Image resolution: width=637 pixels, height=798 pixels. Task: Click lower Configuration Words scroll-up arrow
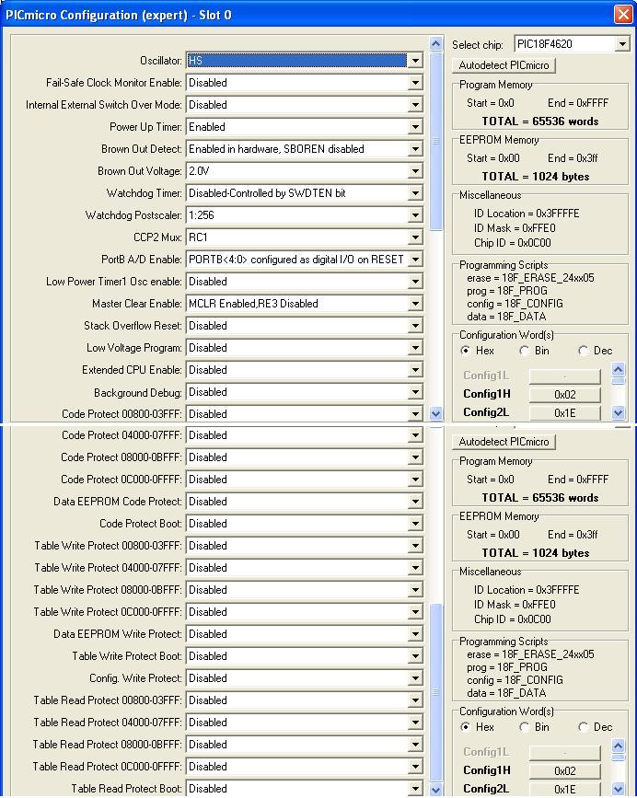coord(619,746)
